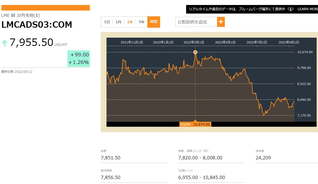Select the 1月 time range tab
Viewport: 318px width, 184px height.
[118, 22]
